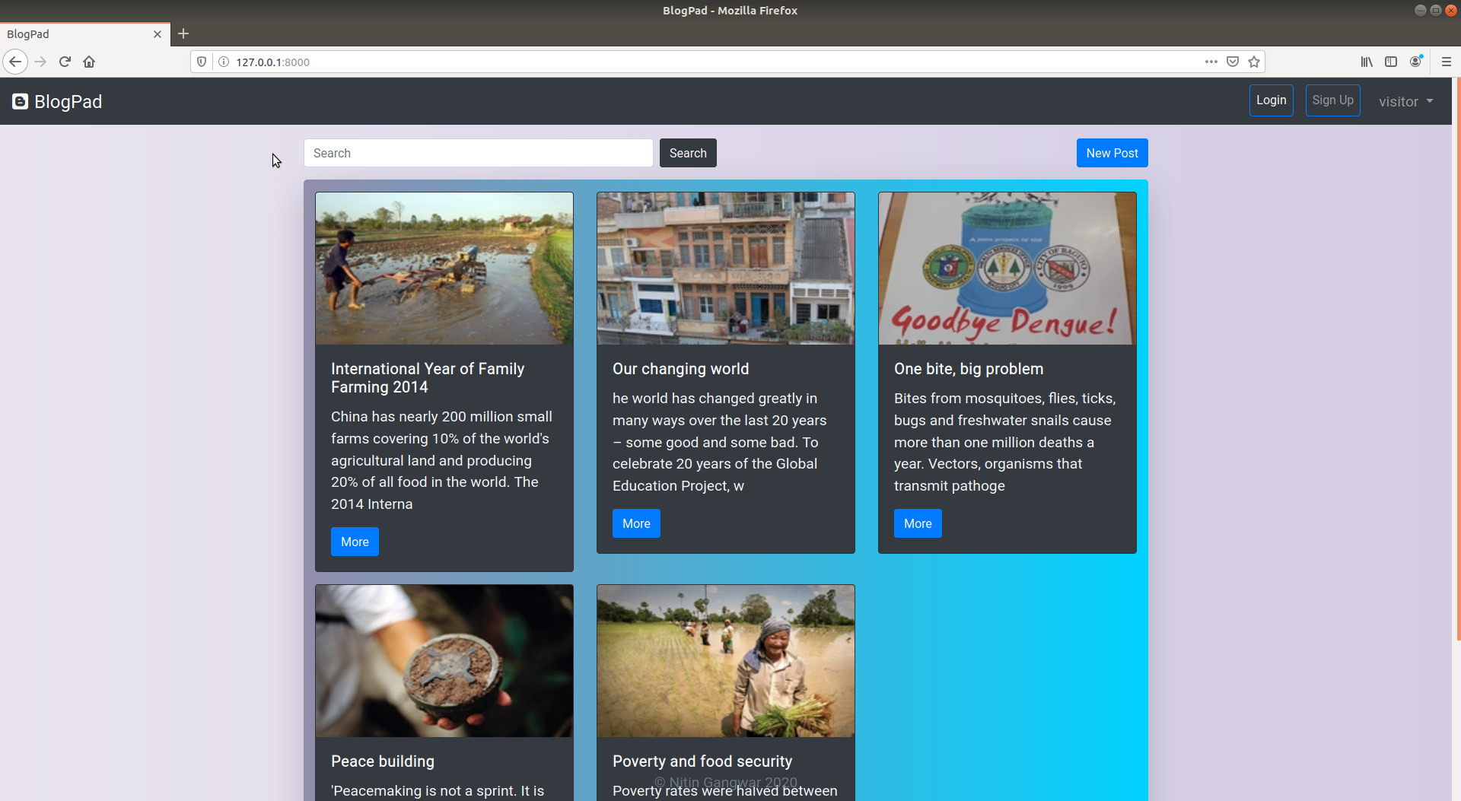The width and height of the screenshot is (1461, 801).
Task: Click the Search button
Action: 688,153
